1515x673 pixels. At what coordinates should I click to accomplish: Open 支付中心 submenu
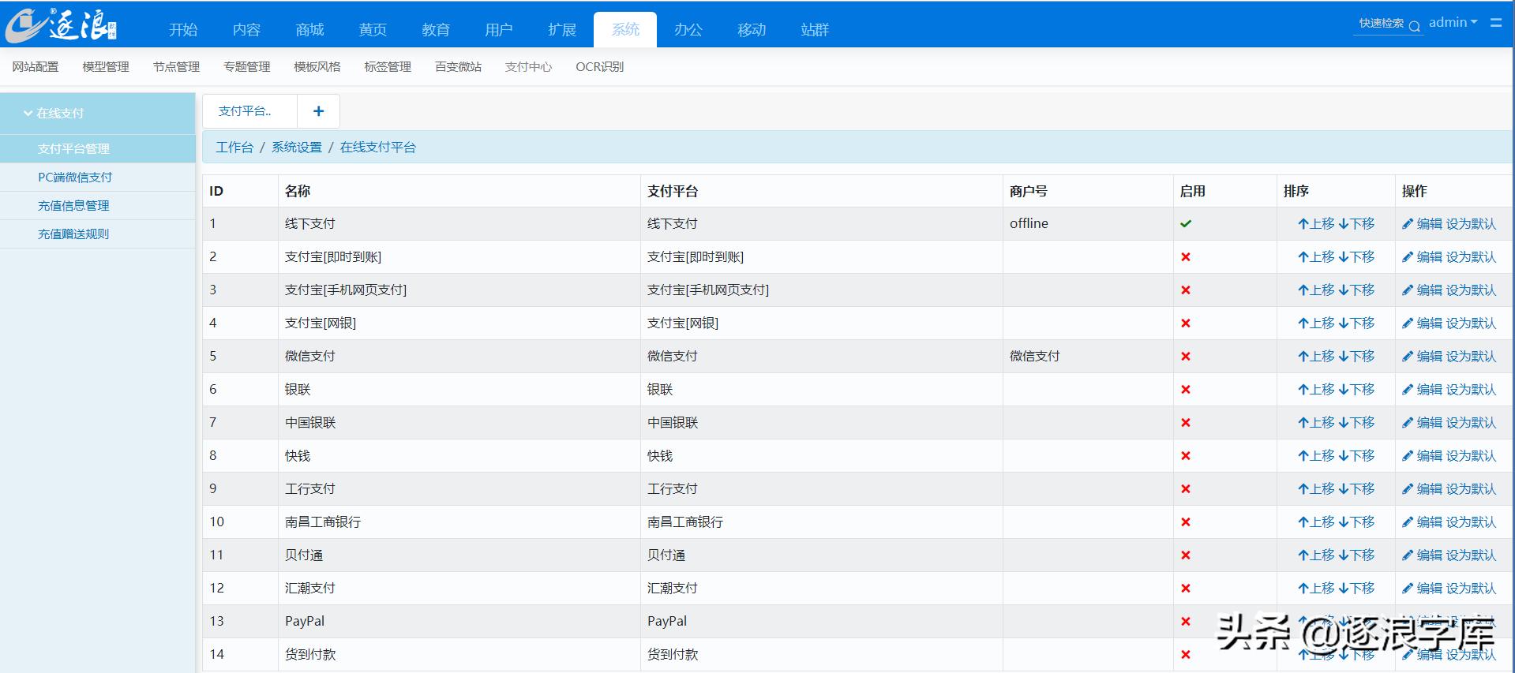(x=528, y=67)
